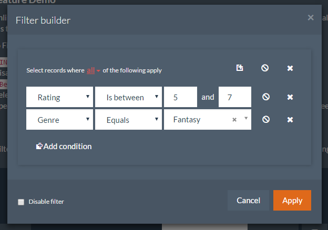Disable the Genre condition row
The image size is (328, 230).
(266, 119)
